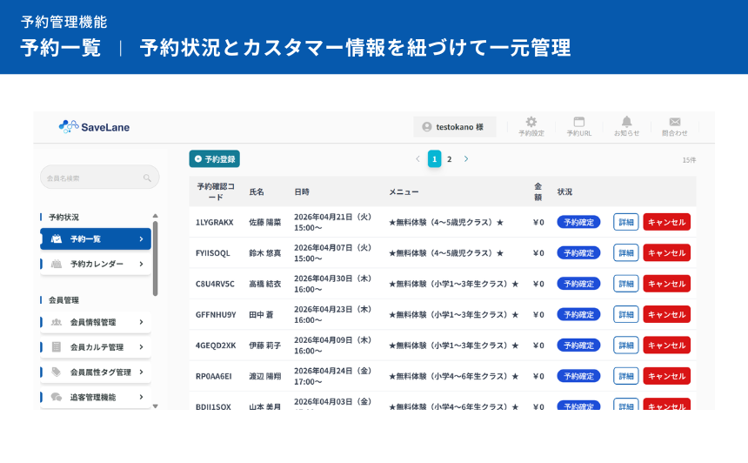748x463 pixels.
Task: Open the お知らせ bell icon
Action: (x=626, y=122)
